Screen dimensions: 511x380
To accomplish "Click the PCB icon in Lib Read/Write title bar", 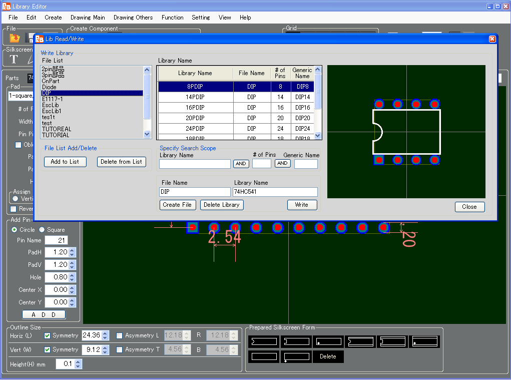I will click(40, 39).
